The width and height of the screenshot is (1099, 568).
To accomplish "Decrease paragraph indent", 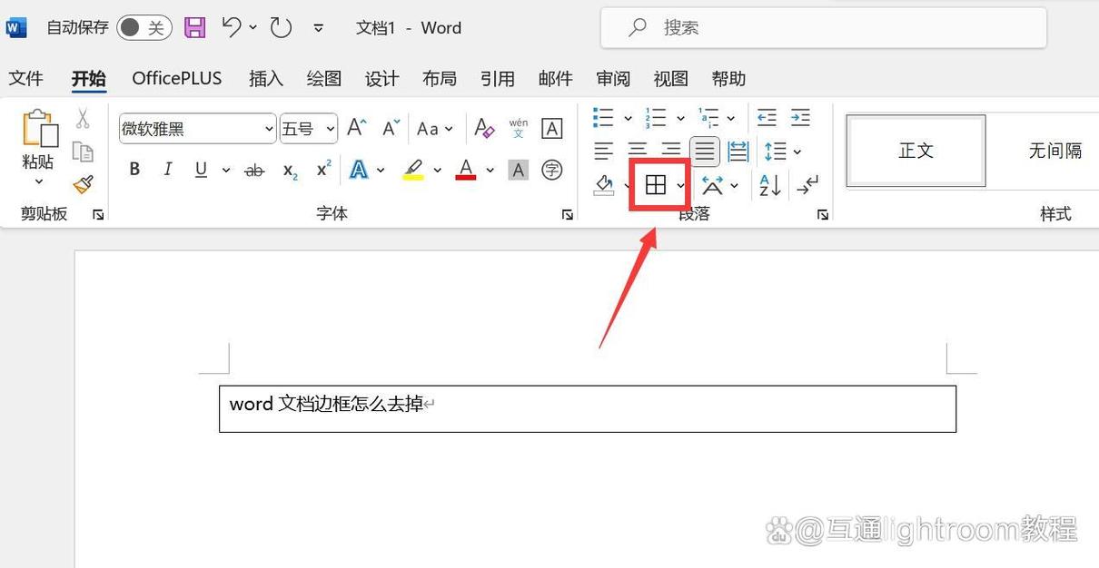I will point(767,118).
